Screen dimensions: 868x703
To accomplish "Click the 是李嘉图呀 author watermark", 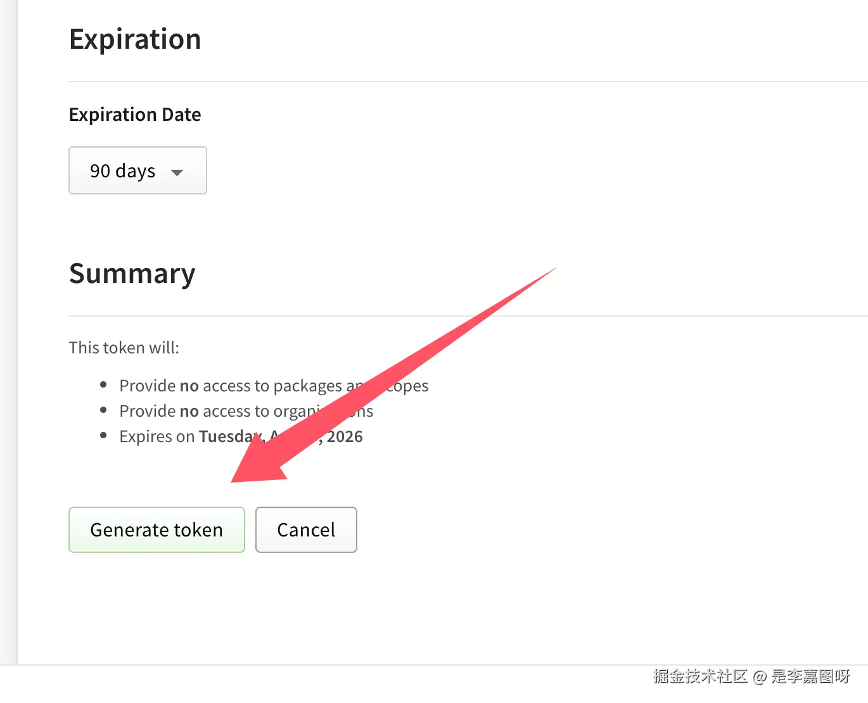I will (810, 676).
